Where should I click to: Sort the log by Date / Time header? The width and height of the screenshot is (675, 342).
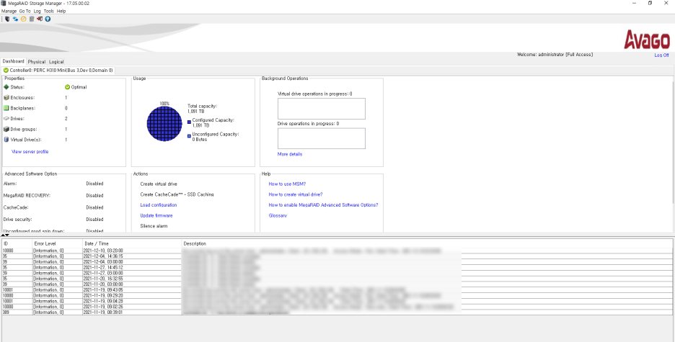[132, 243]
